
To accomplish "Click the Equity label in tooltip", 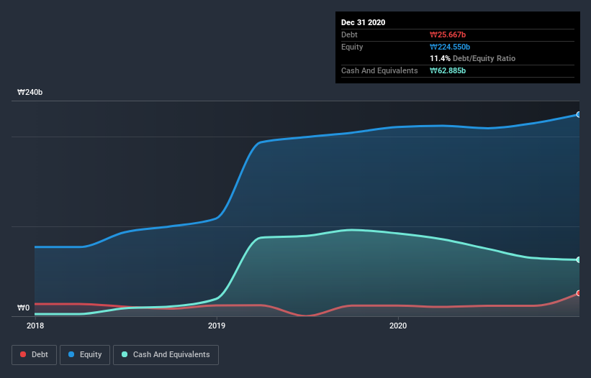I will [x=352, y=47].
